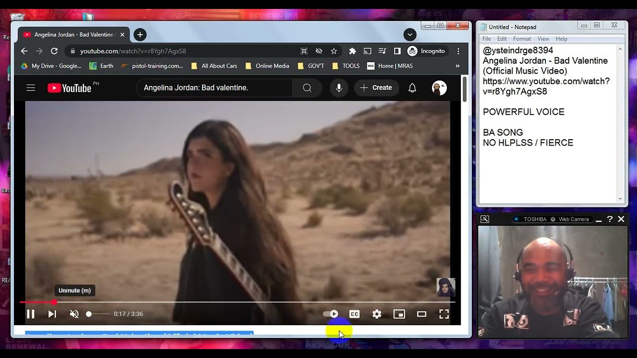Start voice search with the microphone
The height and width of the screenshot is (358, 637).
click(x=339, y=88)
